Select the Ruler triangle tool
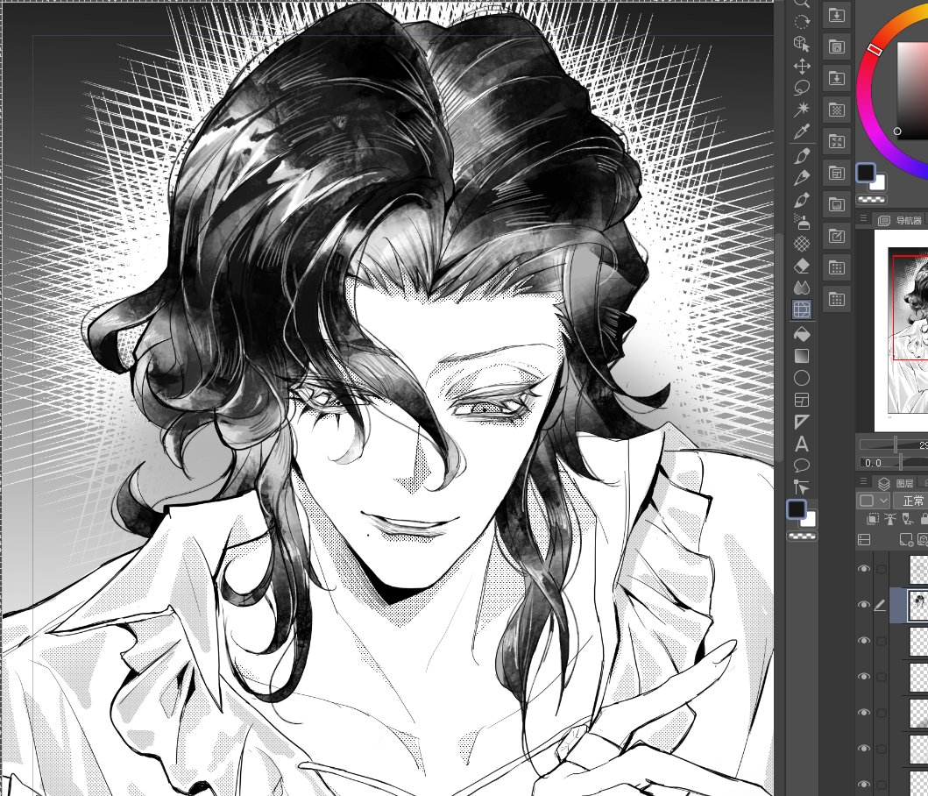This screenshot has height=796, width=928. coord(801,422)
